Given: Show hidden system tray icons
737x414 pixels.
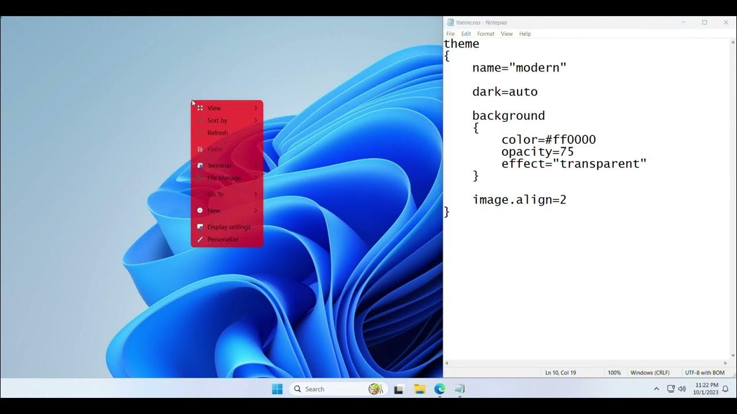Looking at the screenshot, I should point(656,389).
